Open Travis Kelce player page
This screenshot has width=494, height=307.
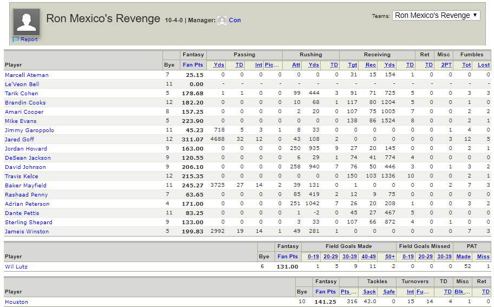(22, 176)
